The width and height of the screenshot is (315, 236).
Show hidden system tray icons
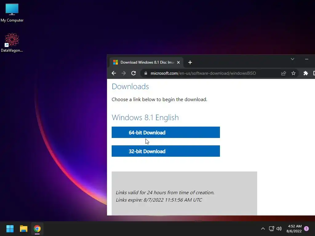[263, 229]
